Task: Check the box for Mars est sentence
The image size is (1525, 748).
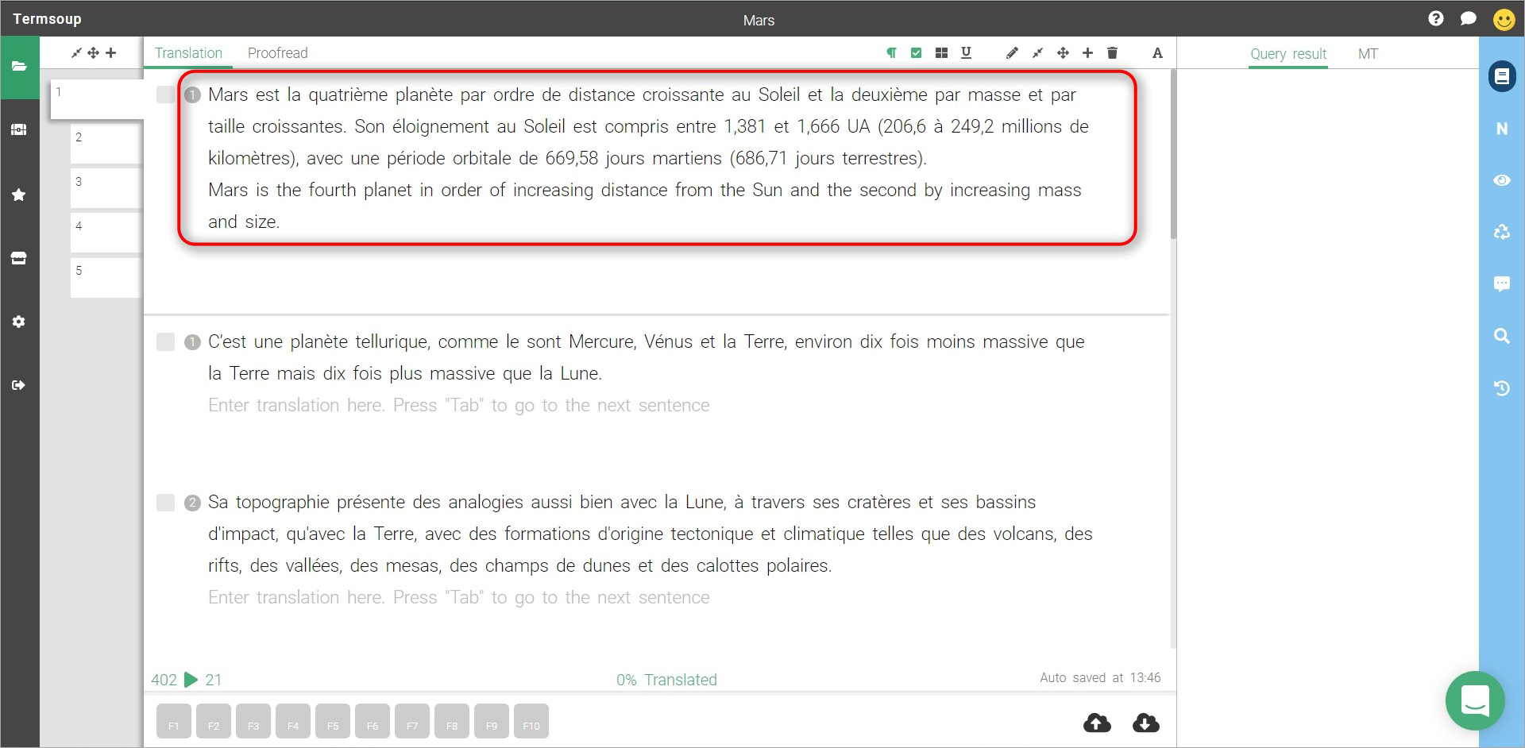Action: (x=165, y=94)
